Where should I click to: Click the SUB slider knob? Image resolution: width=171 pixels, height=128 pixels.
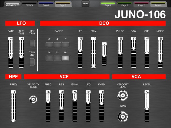point(147,53)
